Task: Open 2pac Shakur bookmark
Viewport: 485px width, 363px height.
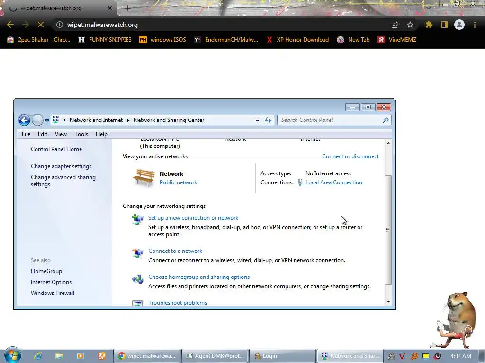Action: pyautogui.click(x=39, y=40)
